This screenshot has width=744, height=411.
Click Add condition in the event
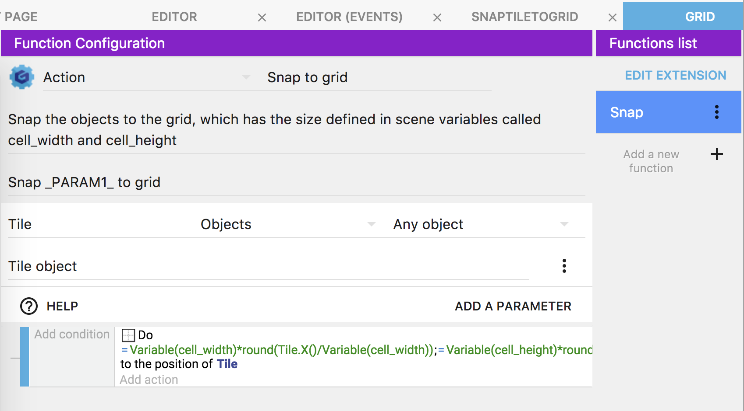coord(72,334)
